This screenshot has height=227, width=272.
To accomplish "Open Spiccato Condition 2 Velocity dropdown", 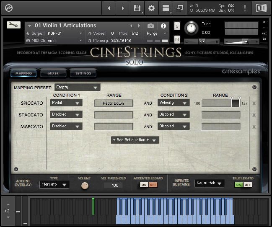I will coord(174,103).
